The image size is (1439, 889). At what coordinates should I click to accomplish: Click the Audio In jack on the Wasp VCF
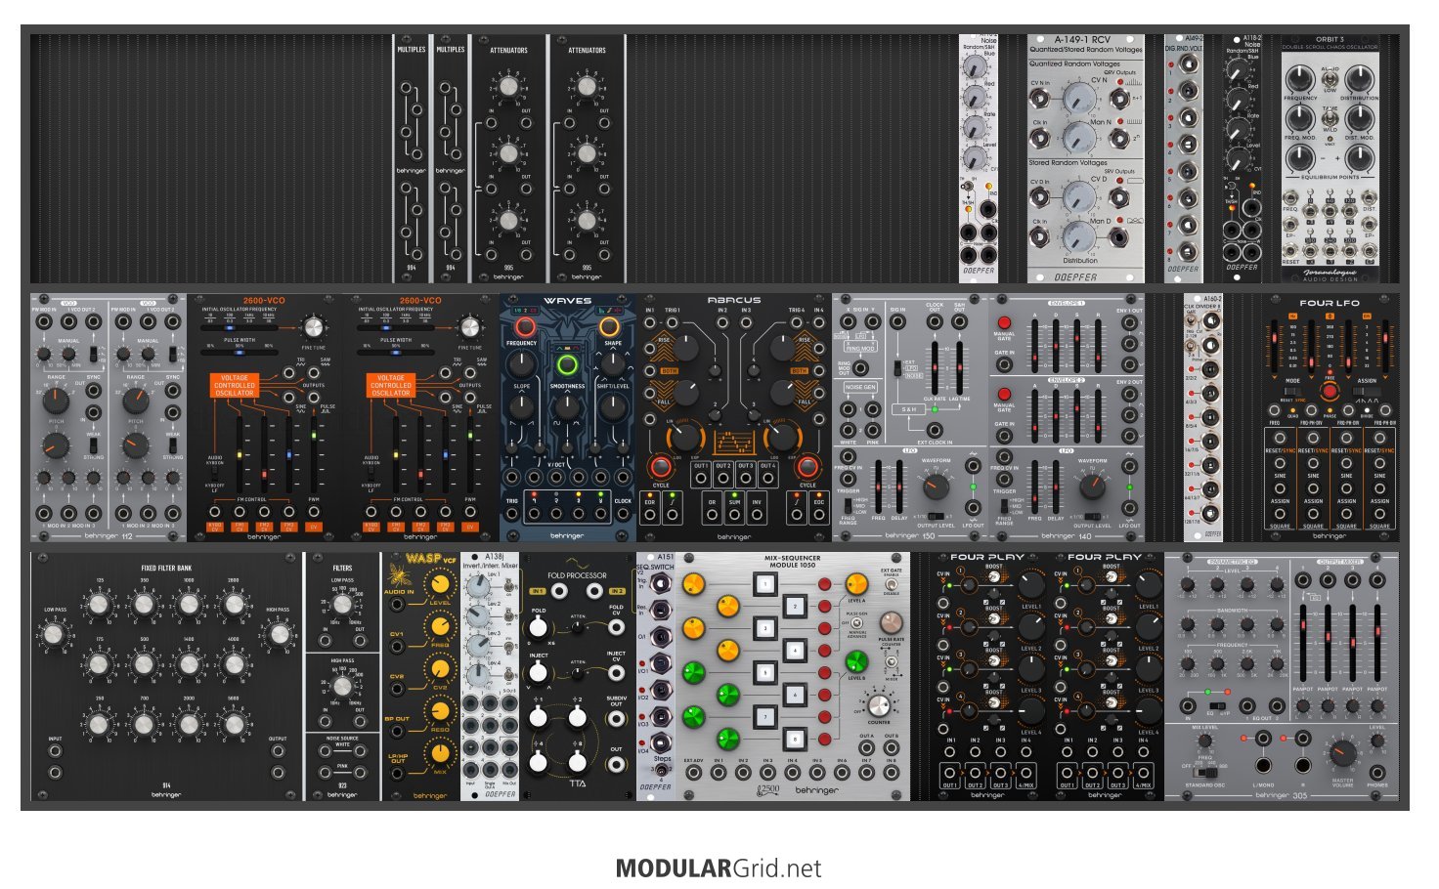tap(398, 604)
